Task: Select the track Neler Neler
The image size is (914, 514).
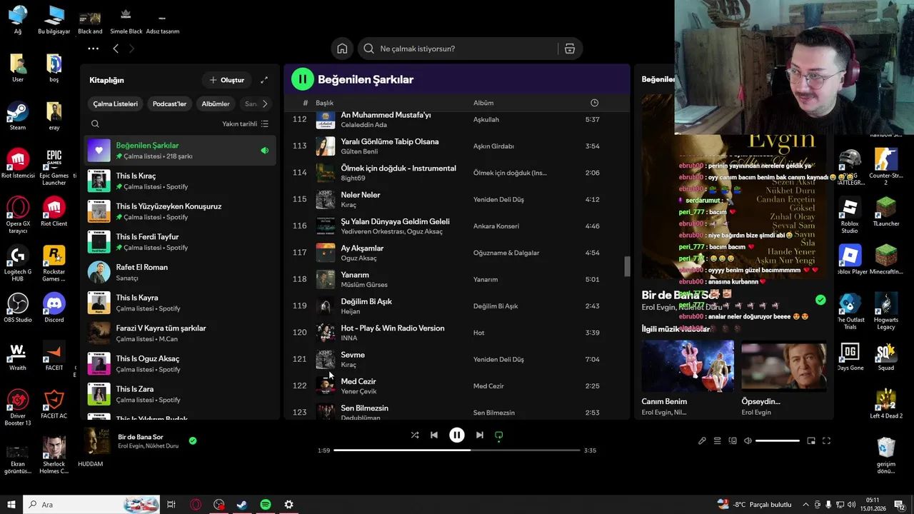Action: [x=361, y=195]
